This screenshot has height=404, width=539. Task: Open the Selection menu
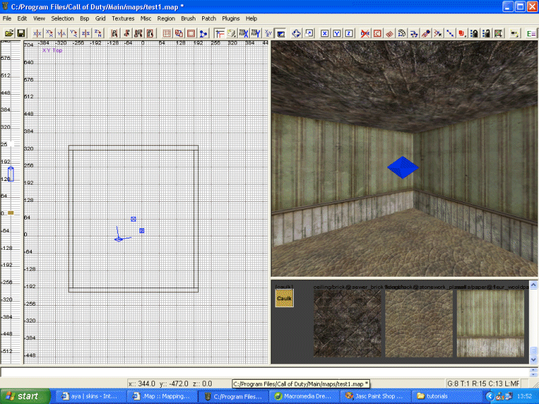pyautogui.click(x=63, y=19)
